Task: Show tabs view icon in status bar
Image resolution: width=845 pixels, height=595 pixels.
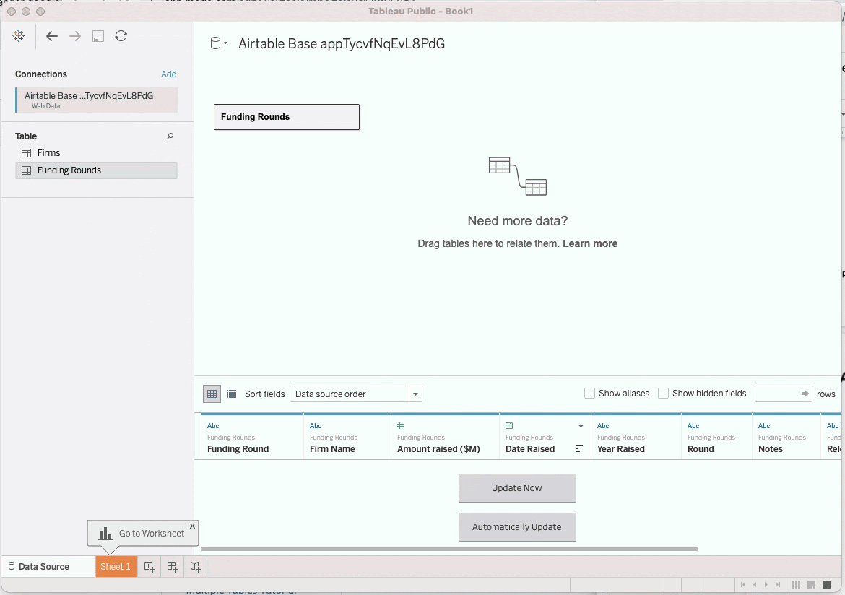Action: click(827, 585)
